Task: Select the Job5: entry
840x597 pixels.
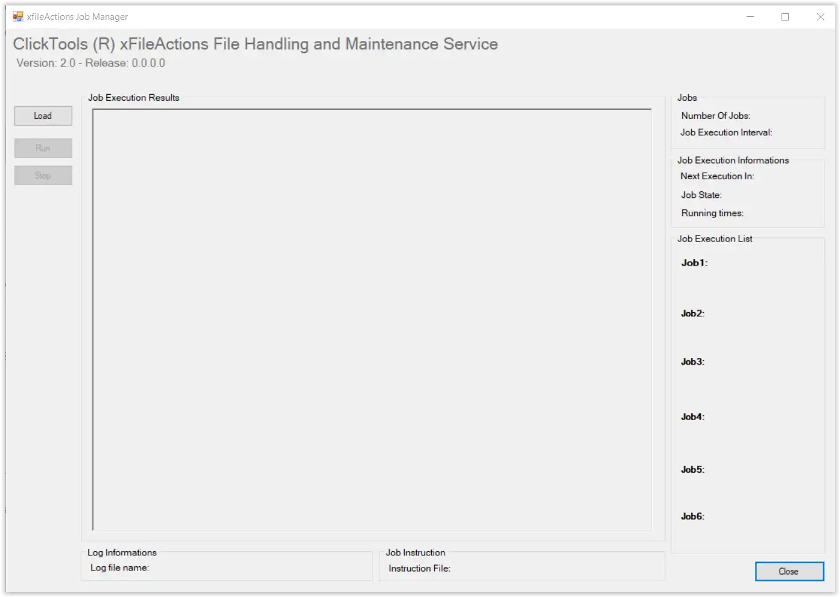Action: 692,470
